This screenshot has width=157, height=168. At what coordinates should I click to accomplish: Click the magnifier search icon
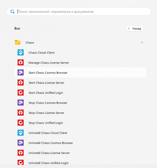(13, 12)
